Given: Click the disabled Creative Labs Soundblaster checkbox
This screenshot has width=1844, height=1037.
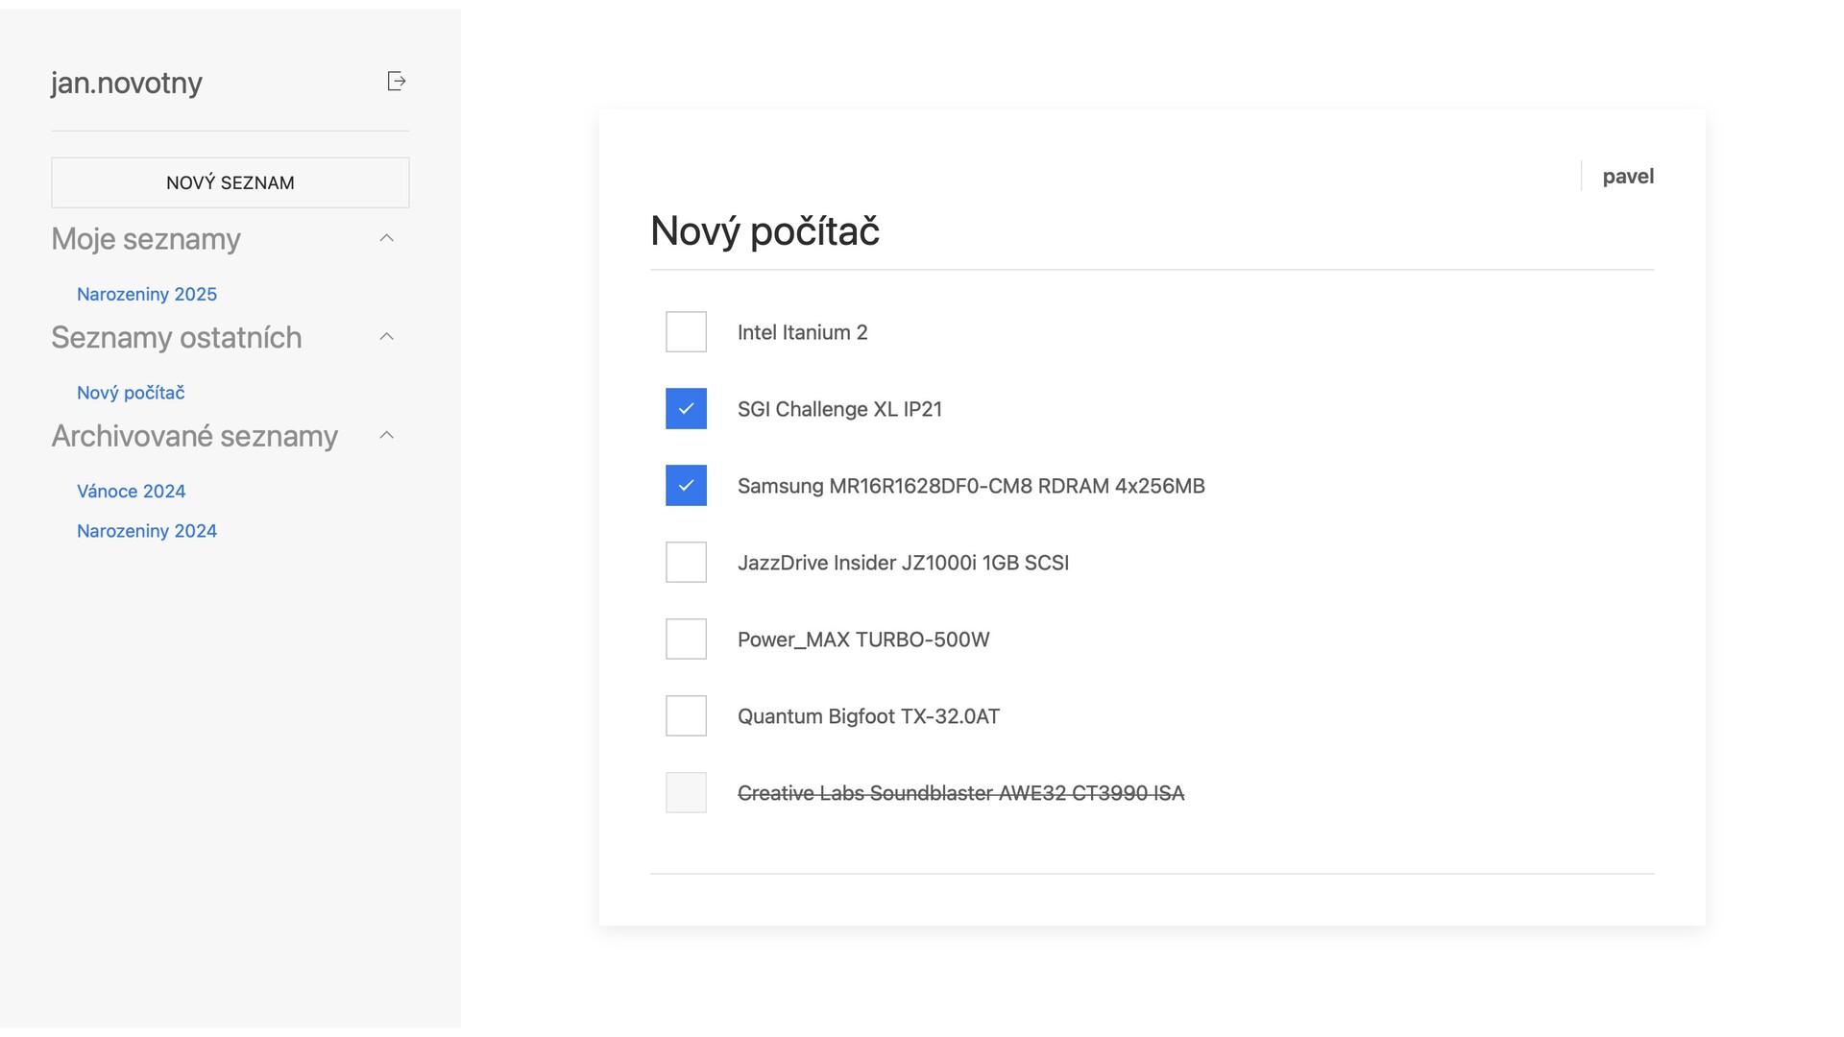Looking at the screenshot, I should click(686, 793).
